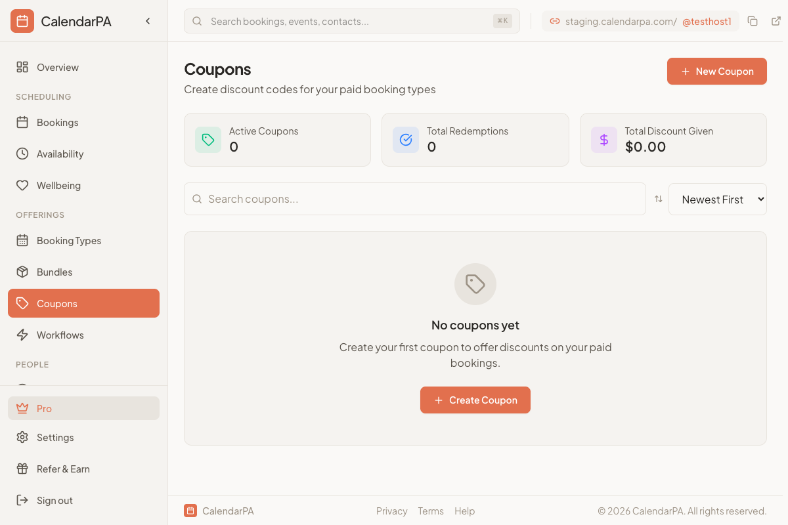The height and width of the screenshot is (525, 788).
Task: Click the New Coupon button
Action: [x=716, y=71]
